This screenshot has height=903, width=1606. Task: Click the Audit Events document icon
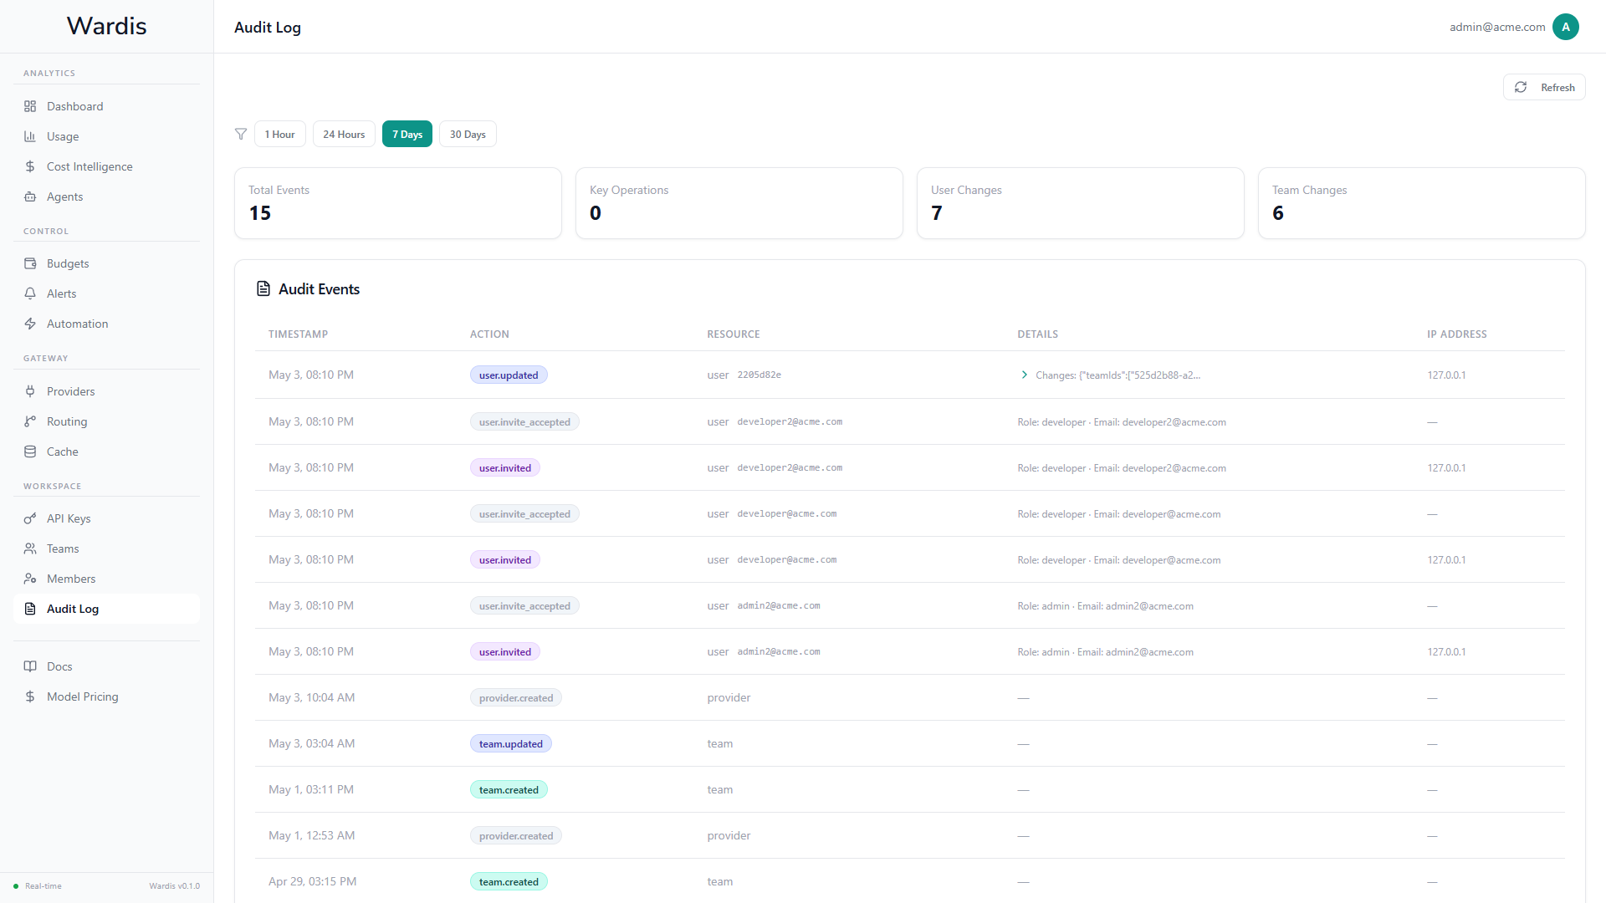[263, 288]
